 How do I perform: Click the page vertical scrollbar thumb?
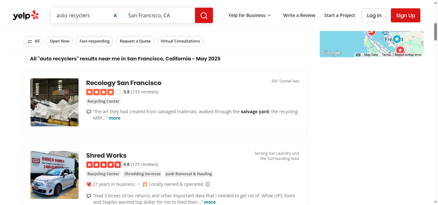[435, 31]
